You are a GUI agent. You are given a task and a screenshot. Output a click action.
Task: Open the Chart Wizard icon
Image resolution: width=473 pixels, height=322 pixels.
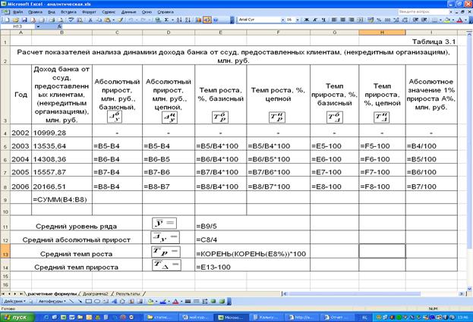198,20
